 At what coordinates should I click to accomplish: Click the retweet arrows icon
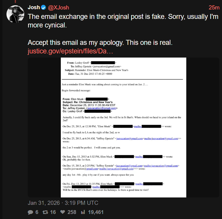[45, 212]
